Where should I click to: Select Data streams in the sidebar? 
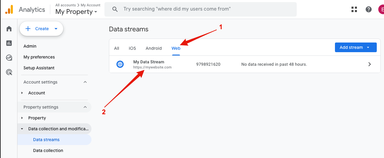click(x=46, y=140)
